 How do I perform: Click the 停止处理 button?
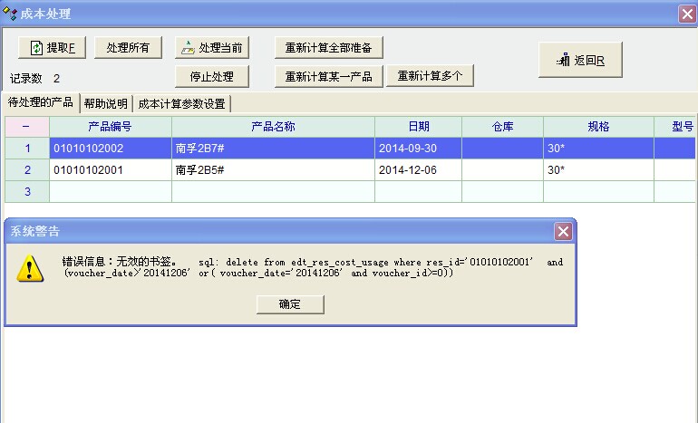[x=211, y=76]
